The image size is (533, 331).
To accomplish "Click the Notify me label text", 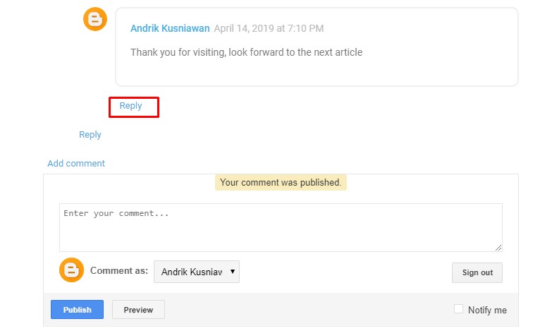I will pos(487,310).
